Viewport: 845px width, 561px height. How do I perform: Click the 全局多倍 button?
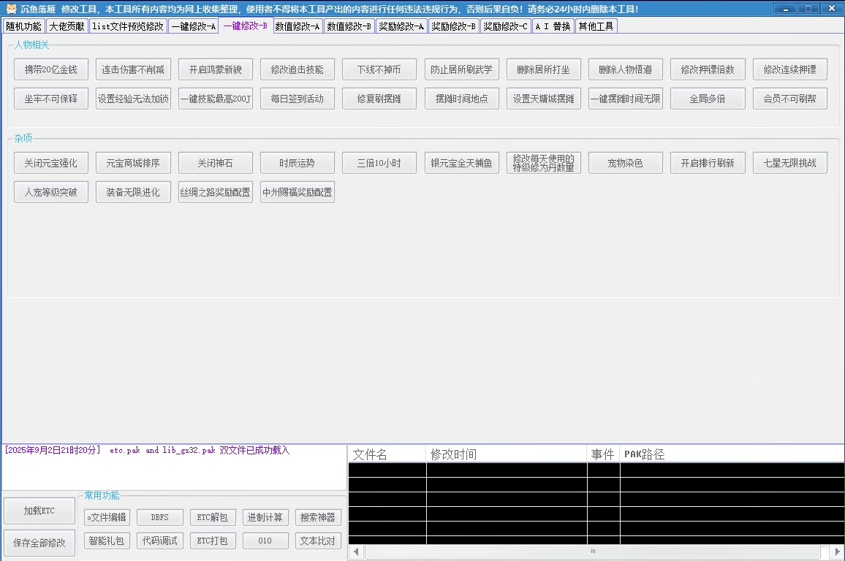[708, 99]
